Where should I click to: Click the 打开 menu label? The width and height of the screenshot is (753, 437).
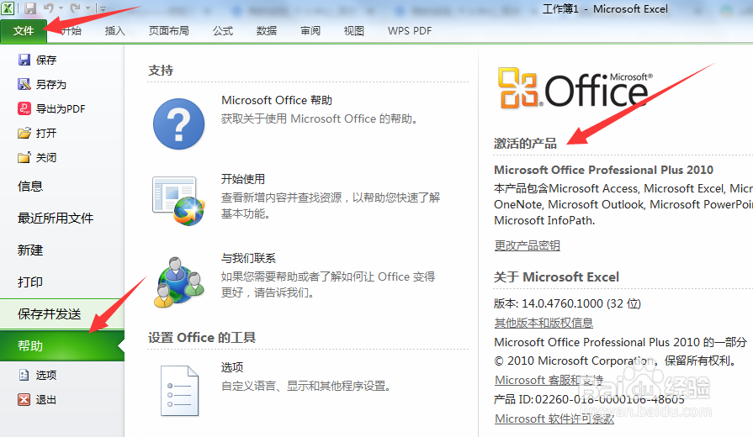point(46,134)
